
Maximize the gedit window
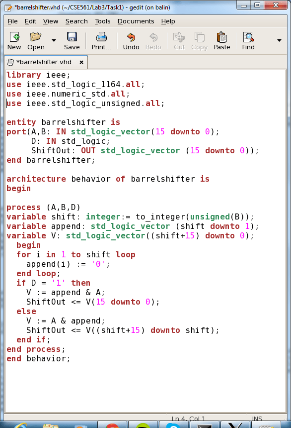[x=257, y=5]
